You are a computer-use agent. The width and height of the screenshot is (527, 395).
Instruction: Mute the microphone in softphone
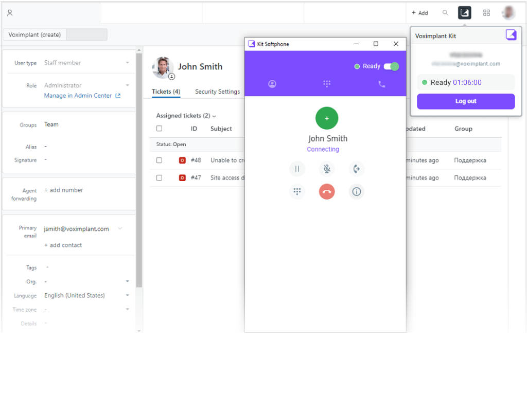[327, 169]
